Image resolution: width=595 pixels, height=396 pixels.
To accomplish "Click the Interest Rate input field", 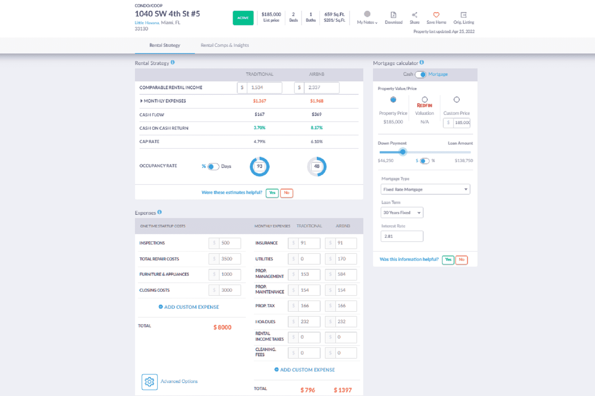I will point(402,236).
